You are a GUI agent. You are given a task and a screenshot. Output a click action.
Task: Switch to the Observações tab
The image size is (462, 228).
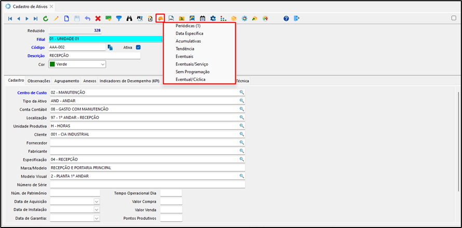(39, 81)
